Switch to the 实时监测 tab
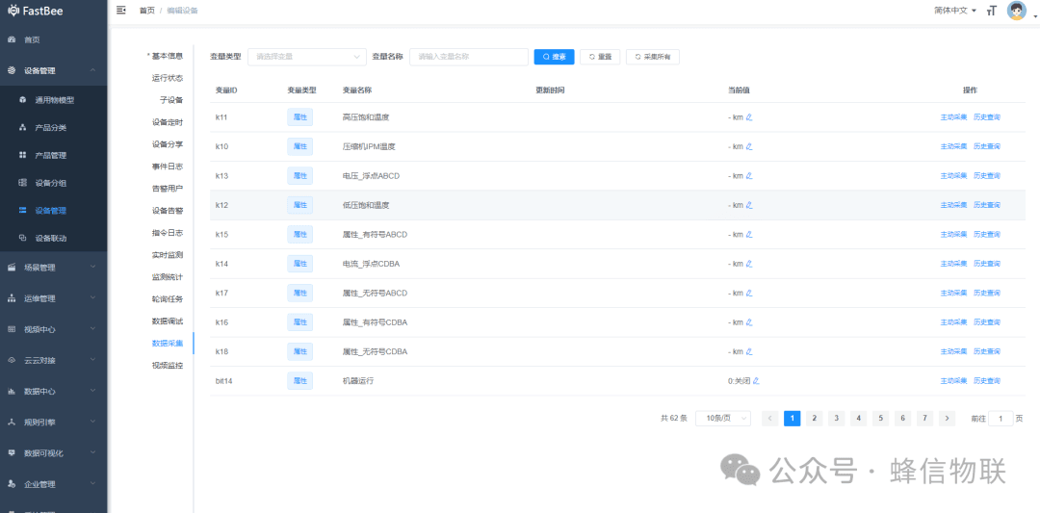 pos(168,254)
